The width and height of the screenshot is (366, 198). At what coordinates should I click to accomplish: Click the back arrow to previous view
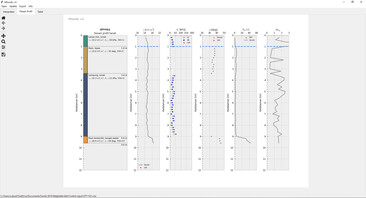(x=4, y=23)
